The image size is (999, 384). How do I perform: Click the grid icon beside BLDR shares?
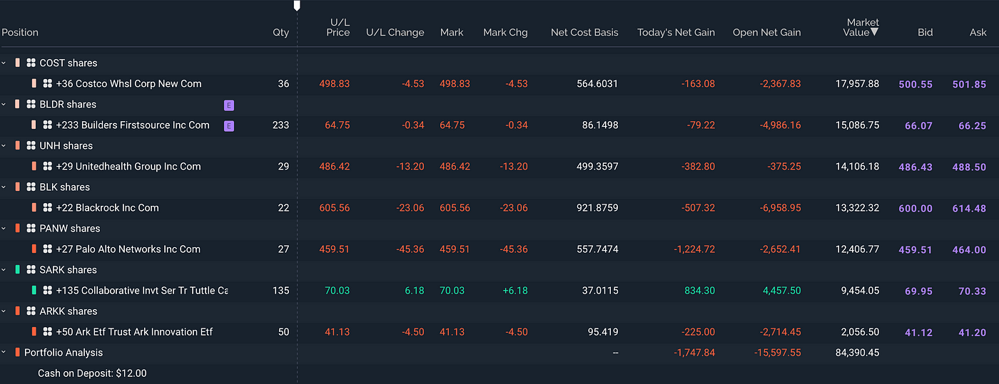(x=31, y=104)
